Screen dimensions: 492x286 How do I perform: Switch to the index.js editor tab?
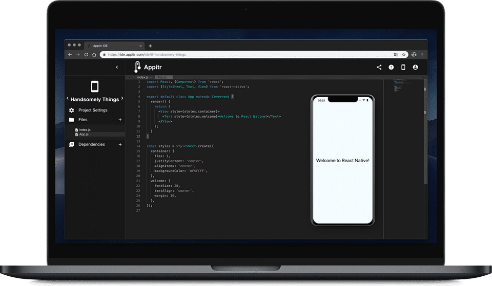click(143, 77)
